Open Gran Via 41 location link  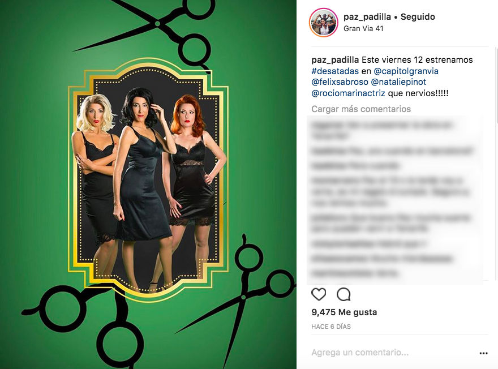(363, 28)
